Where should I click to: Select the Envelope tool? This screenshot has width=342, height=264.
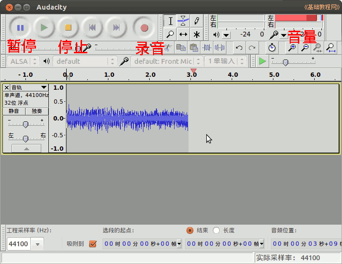coord(183,21)
